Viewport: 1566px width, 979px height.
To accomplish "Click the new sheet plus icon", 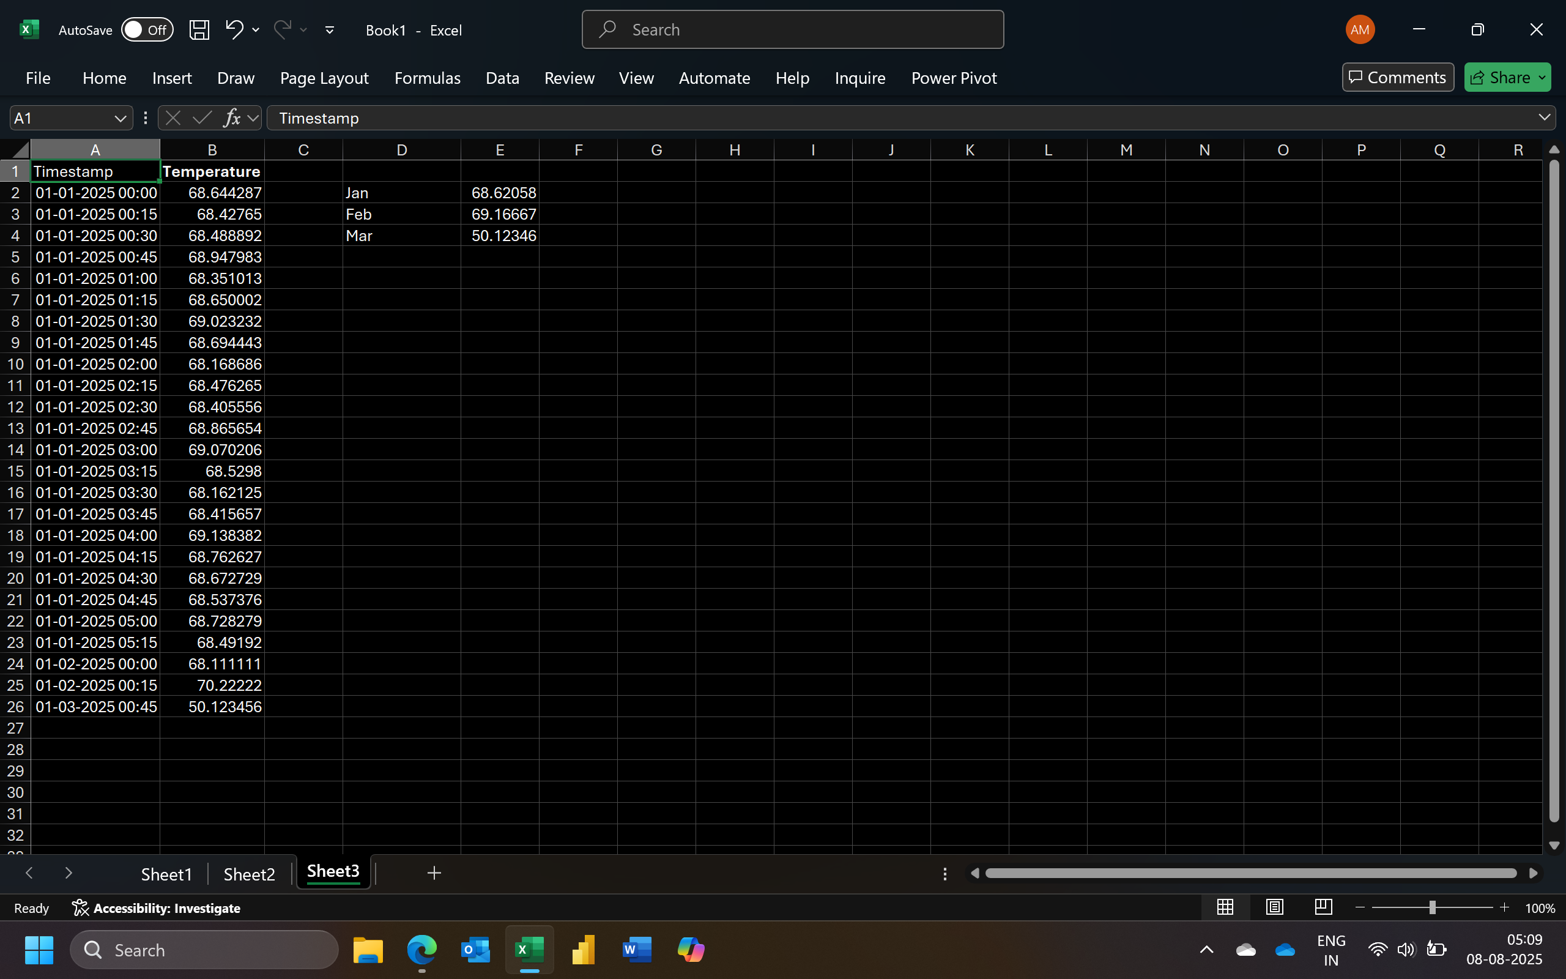I will (x=434, y=874).
